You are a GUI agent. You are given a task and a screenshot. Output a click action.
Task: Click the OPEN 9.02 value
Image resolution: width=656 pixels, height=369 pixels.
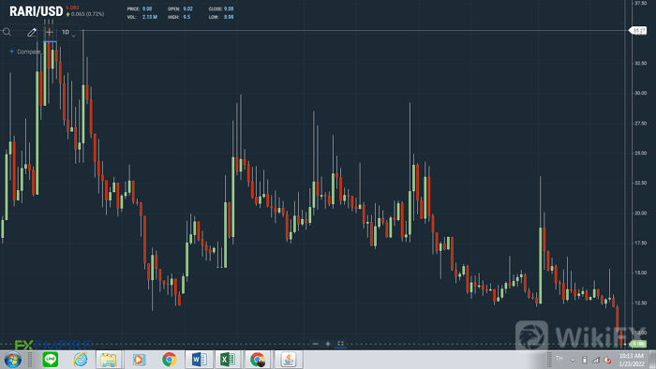(187, 8)
